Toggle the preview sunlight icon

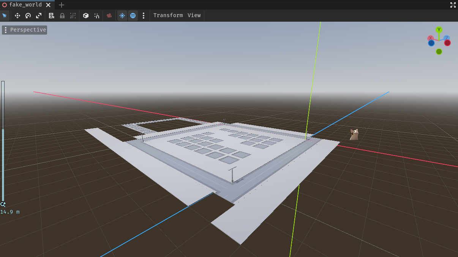coord(122,16)
